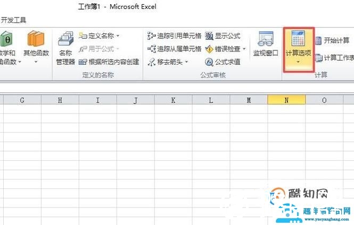
Task: Expand the 其他函数 dropdown arrow
Action: point(36,62)
